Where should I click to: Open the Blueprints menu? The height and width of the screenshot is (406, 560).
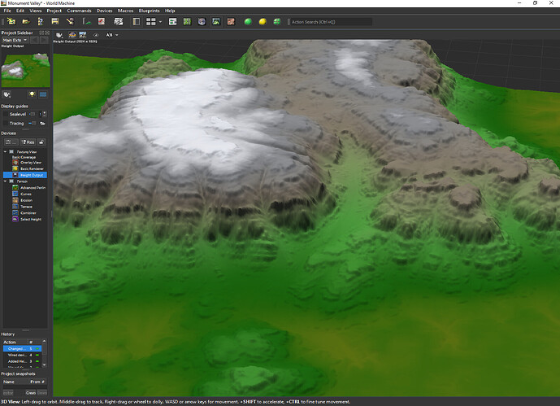pyautogui.click(x=149, y=11)
